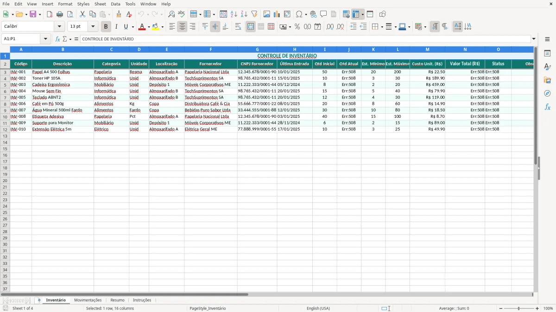Open the sidebar Gallery
The height and width of the screenshot is (312, 556).
(x=547, y=80)
